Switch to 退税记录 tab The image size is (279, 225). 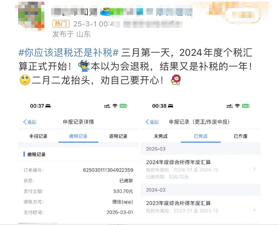(118, 136)
